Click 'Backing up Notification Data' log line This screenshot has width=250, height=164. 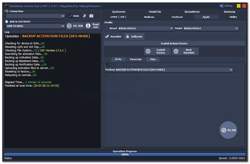[26, 64]
